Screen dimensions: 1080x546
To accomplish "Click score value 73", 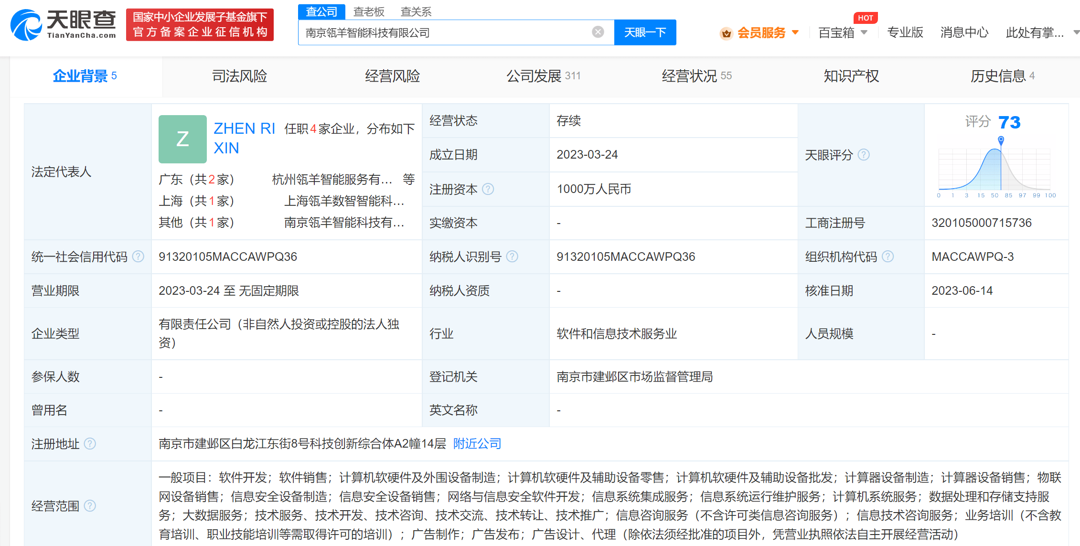I will click(1009, 123).
